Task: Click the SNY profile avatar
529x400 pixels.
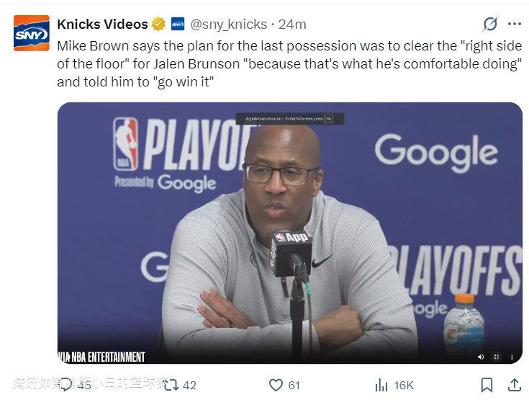Action: pos(32,33)
